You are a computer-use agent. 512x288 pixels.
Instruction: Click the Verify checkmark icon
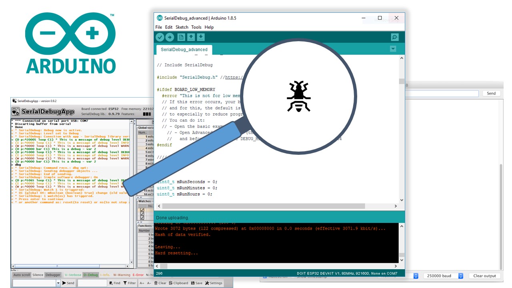(x=160, y=37)
